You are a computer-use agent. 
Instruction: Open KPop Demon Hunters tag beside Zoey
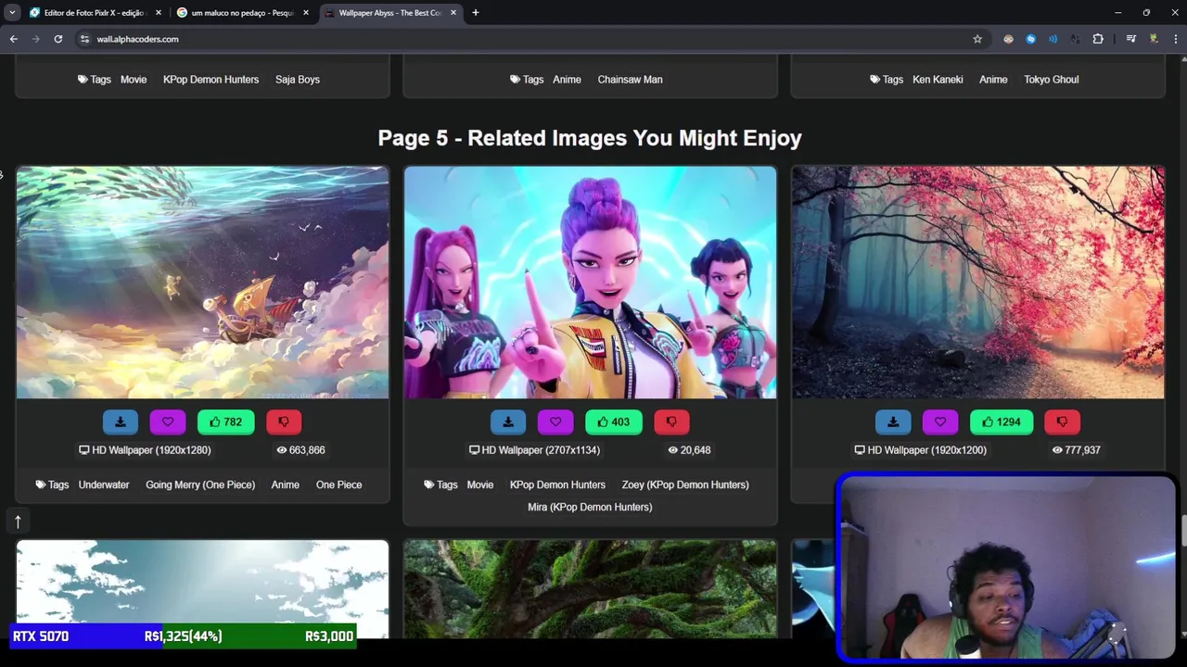click(557, 485)
